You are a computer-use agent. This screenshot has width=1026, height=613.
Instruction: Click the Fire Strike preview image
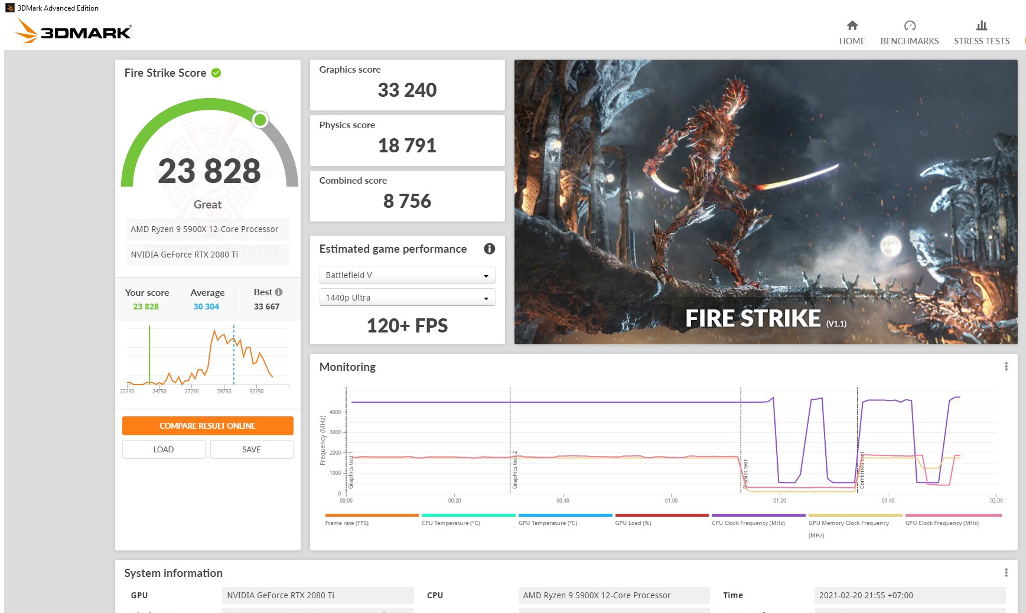tap(766, 202)
